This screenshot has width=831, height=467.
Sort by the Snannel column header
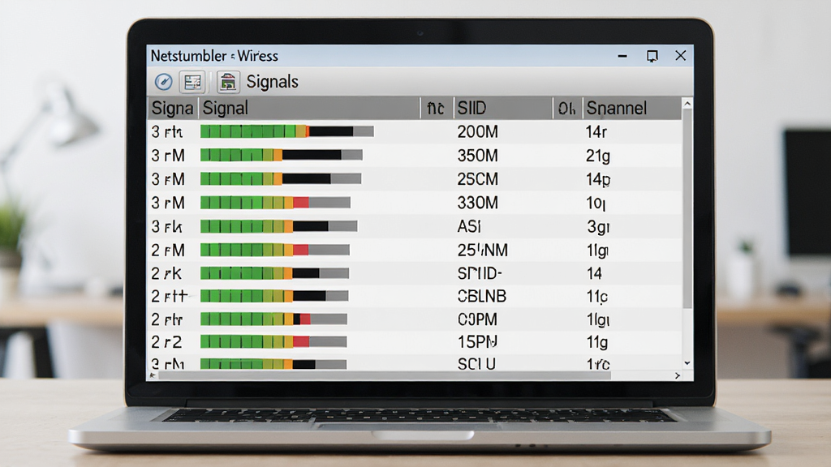(x=631, y=108)
